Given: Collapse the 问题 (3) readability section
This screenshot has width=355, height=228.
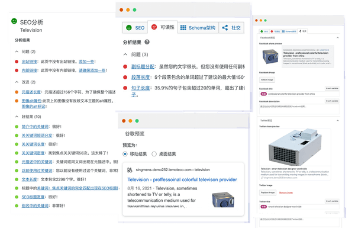Looking at the screenshot, I should (125, 54).
